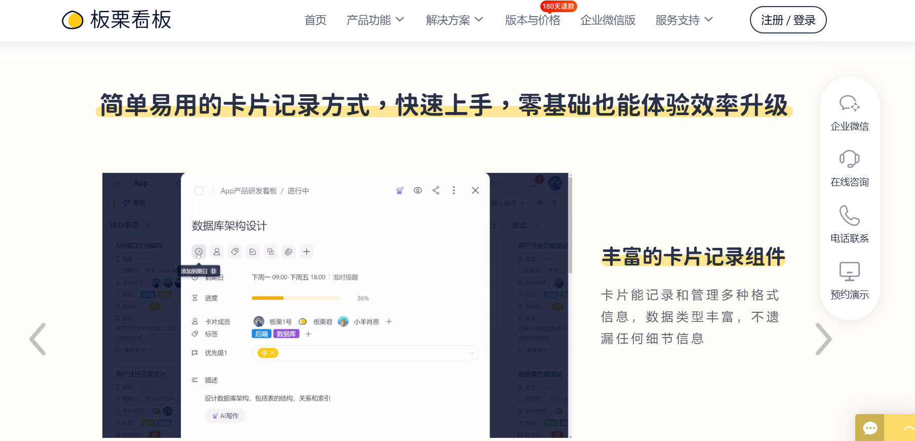Add a linked card with the overlapping-squares icon
Viewport: 915px width, 441px height.
270,251
